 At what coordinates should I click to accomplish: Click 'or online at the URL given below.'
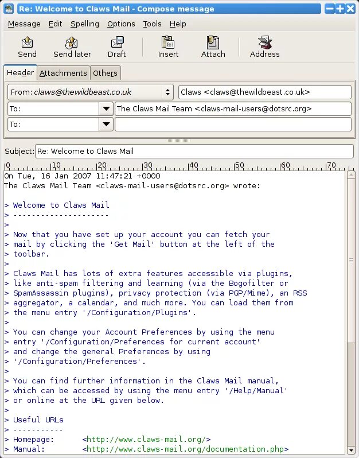tap(89, 400)
